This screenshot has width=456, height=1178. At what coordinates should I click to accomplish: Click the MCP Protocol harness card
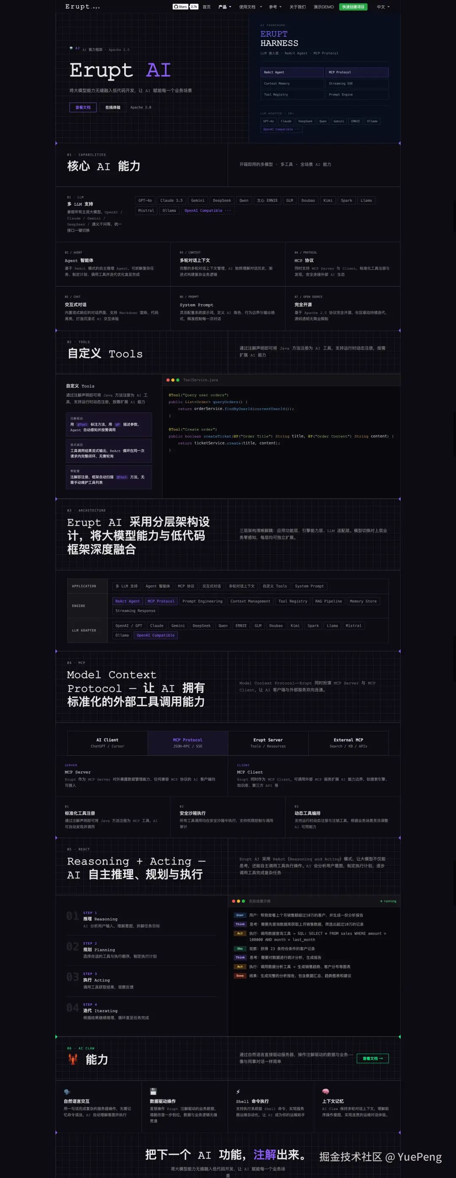pyautogui.click(x=357, y=72)
